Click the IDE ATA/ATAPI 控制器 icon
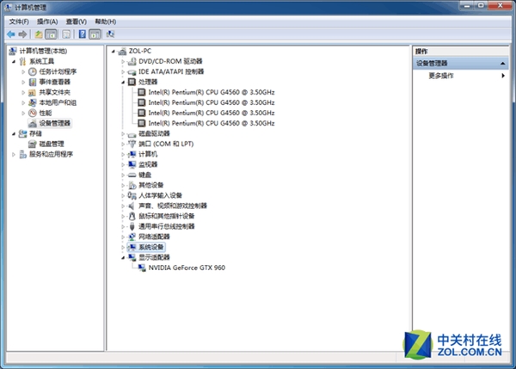 (132, 71)
